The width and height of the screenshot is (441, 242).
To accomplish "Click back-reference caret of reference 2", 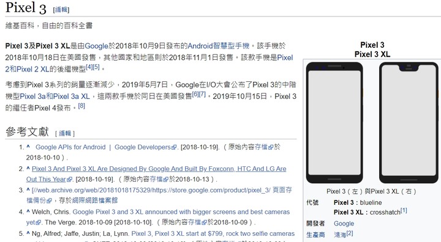I will click(28, 168).
